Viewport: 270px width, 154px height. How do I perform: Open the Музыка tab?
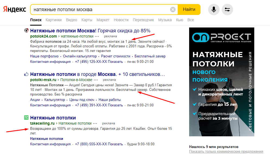pos(165,20)
